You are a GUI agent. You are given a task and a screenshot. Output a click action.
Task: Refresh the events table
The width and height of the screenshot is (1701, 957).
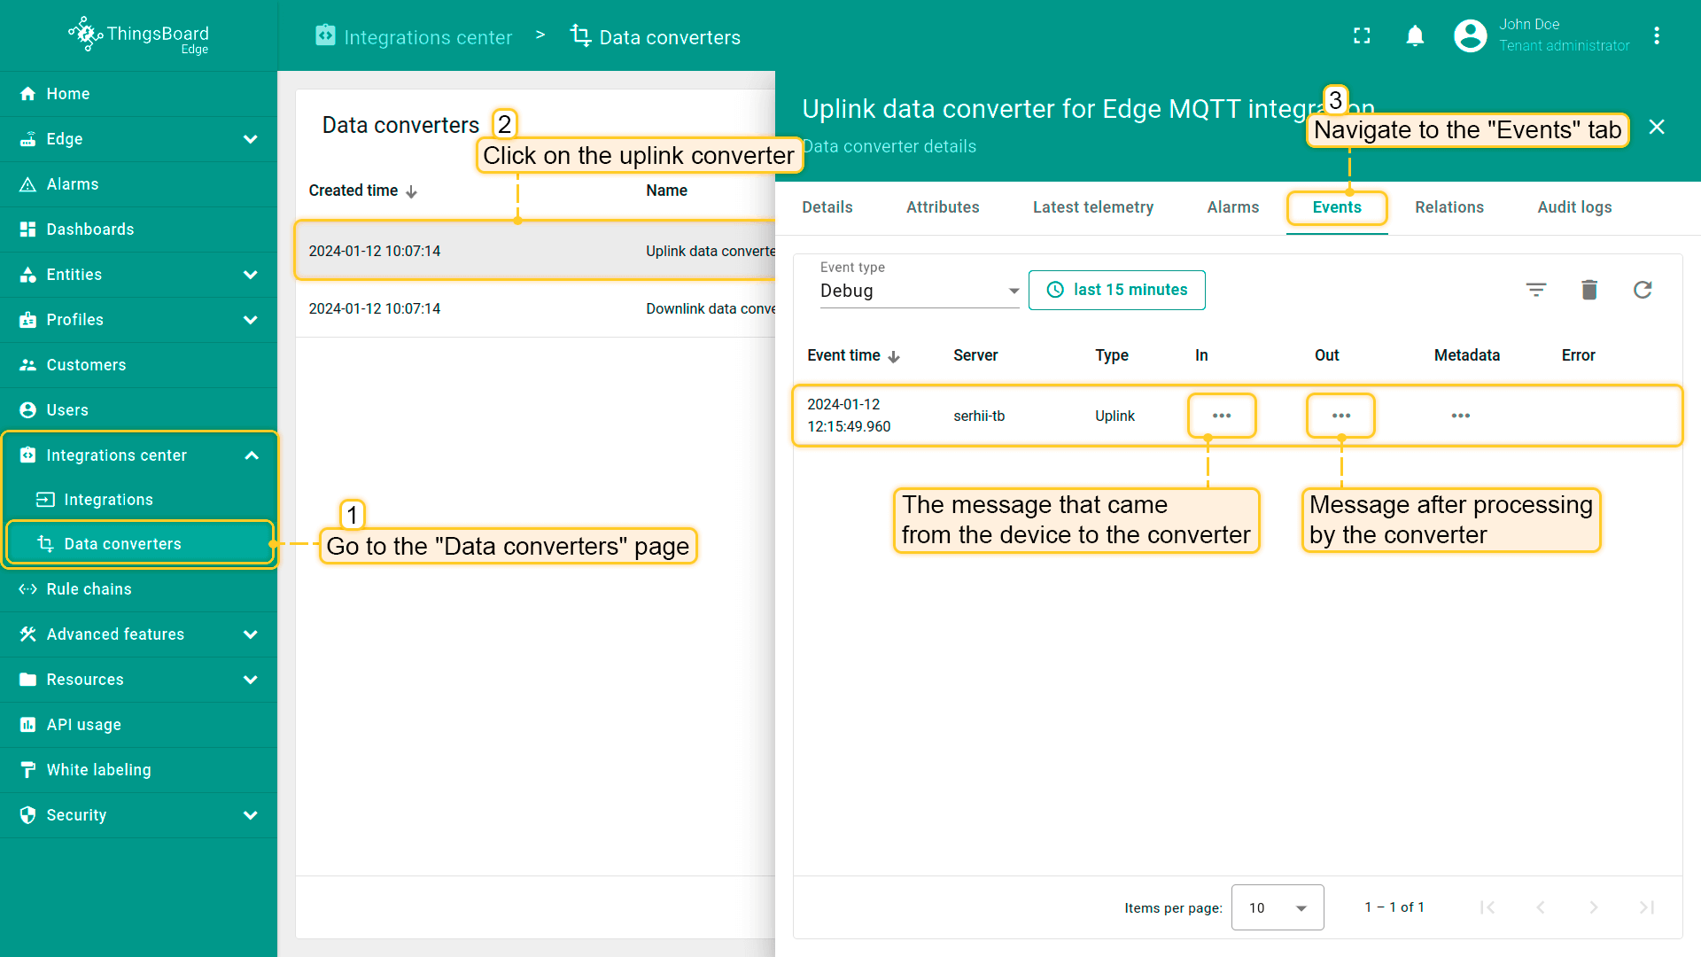click(1642, 290)
